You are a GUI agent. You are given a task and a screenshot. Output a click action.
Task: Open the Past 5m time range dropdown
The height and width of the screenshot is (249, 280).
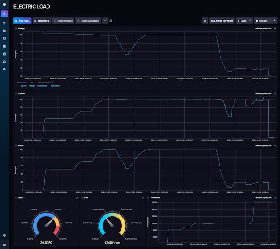[x=265, y=21]
